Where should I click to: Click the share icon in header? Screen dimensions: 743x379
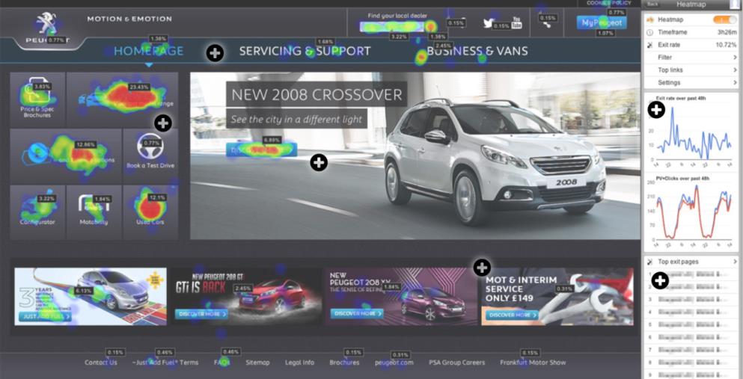[x=547, y=22]
